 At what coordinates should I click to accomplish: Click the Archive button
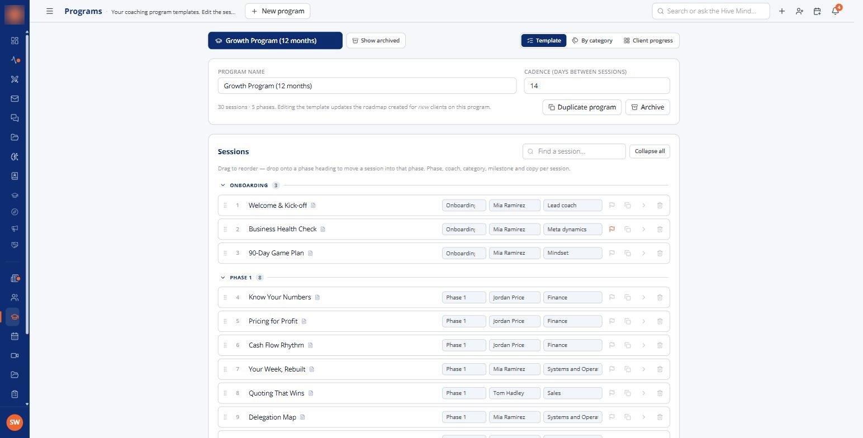coord(647,107)
